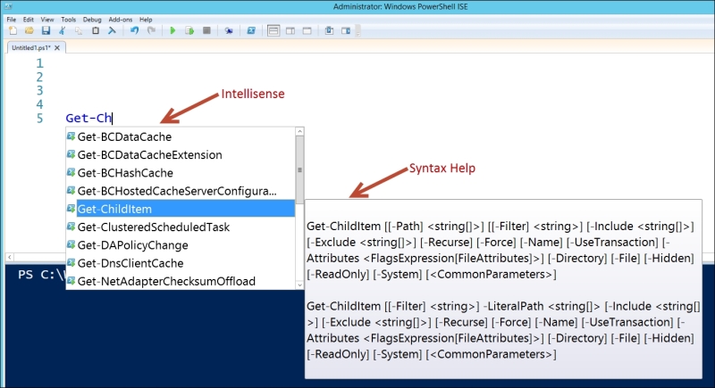Viewport: 715px width, 388px height.
Task: Paste using the clipboard icon
Action: [96, 30]
